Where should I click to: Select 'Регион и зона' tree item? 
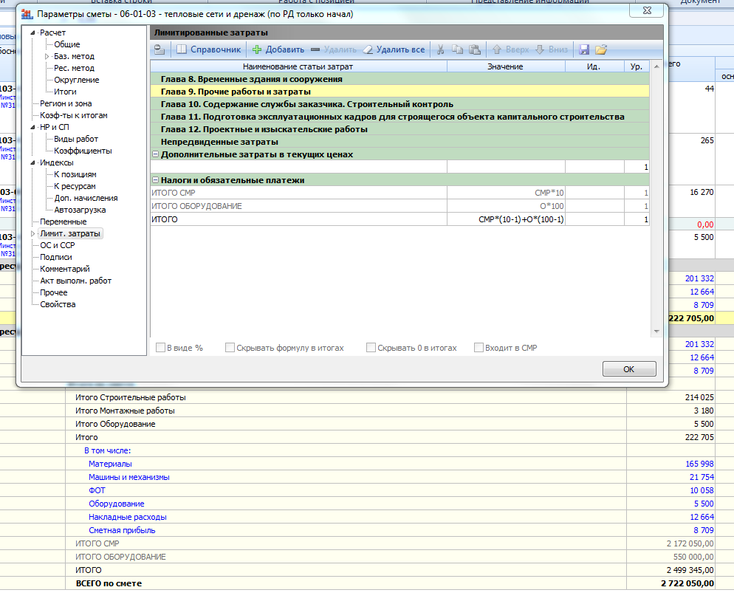pos(66,103)
